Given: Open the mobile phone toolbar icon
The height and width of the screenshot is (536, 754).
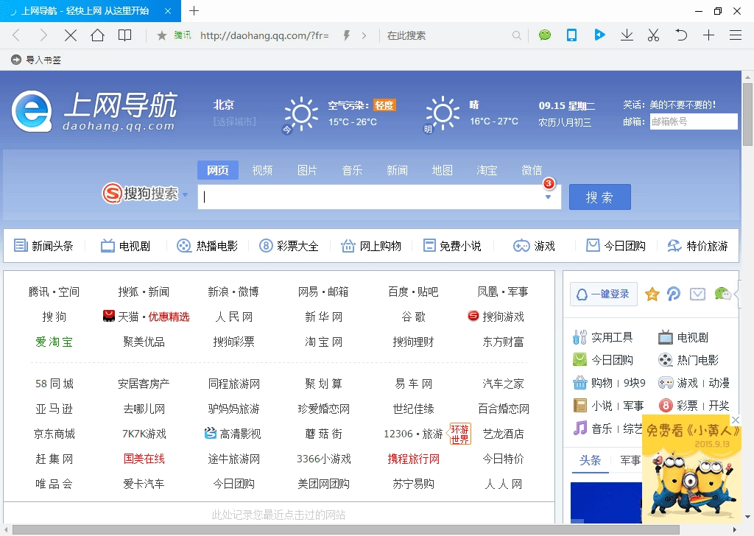Looking at the screenshot, I should [571, 35].
